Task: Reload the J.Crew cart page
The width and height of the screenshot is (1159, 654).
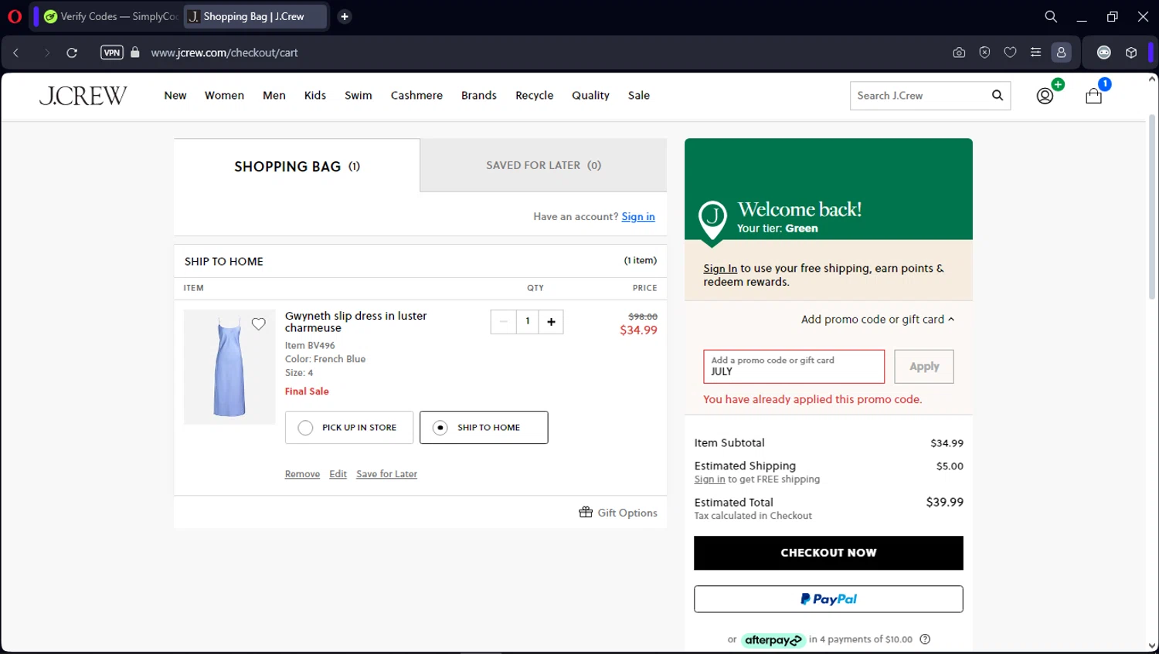Action: click(x=72, y=53)
